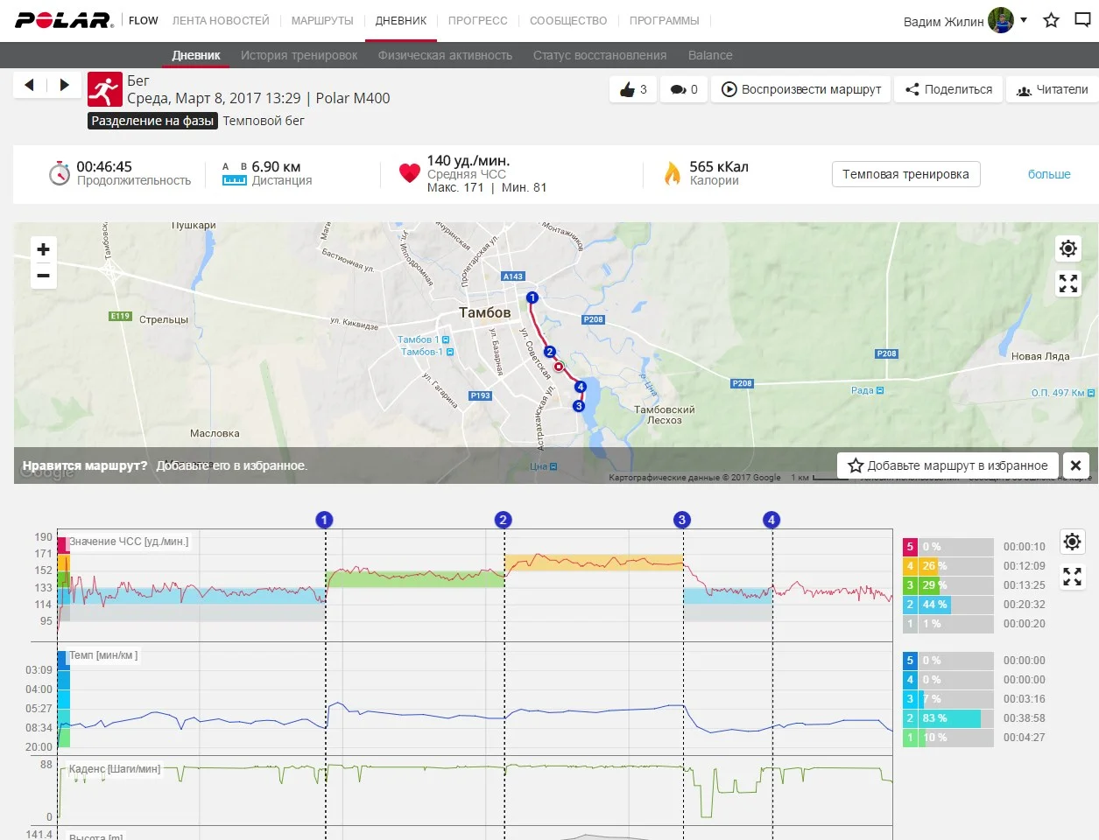
Task: Expand more details with больше link
Action: (x=1048, y=174)
